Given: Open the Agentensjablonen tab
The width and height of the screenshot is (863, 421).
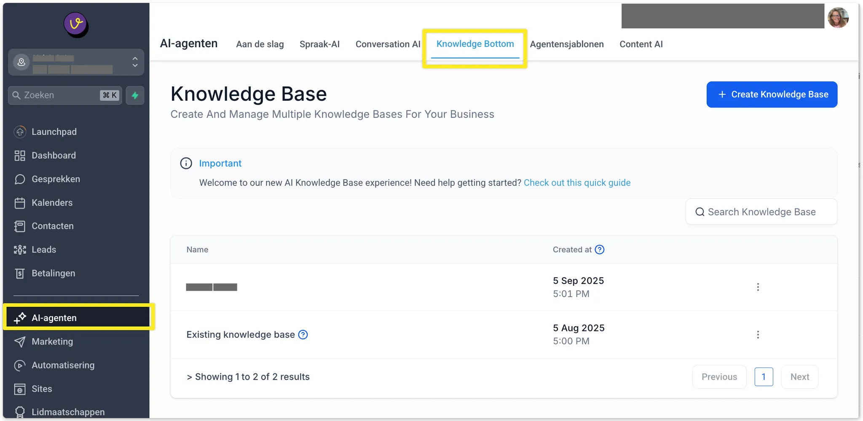Looking at the screenshot, I should coord(566,44).
